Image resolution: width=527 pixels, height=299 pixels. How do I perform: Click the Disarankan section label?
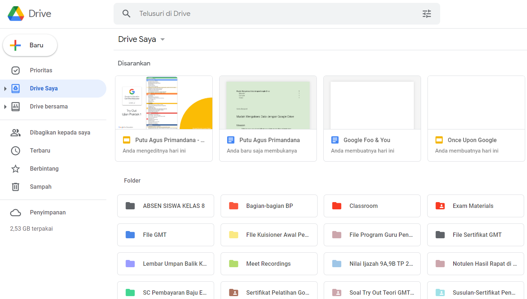pos(134,63)
